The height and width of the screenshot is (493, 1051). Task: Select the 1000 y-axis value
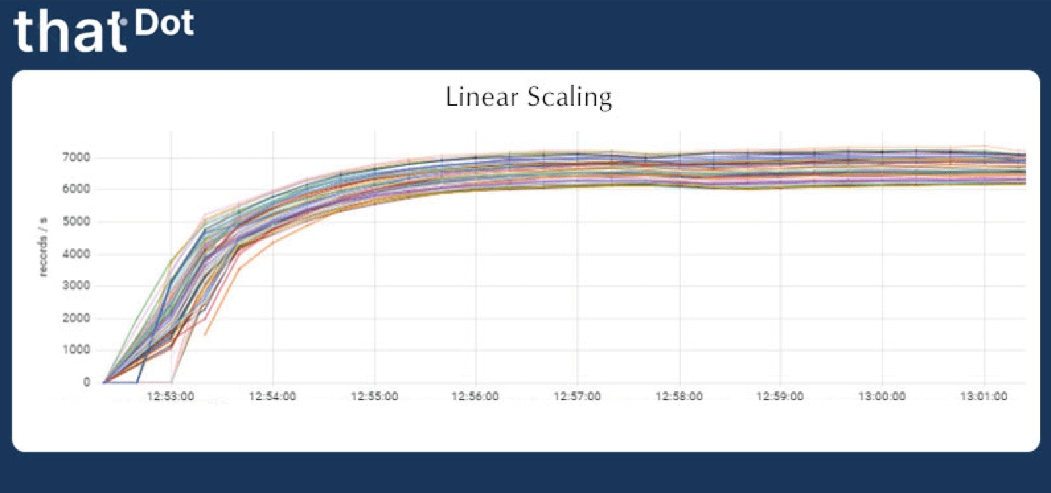(x=77, y=350)
